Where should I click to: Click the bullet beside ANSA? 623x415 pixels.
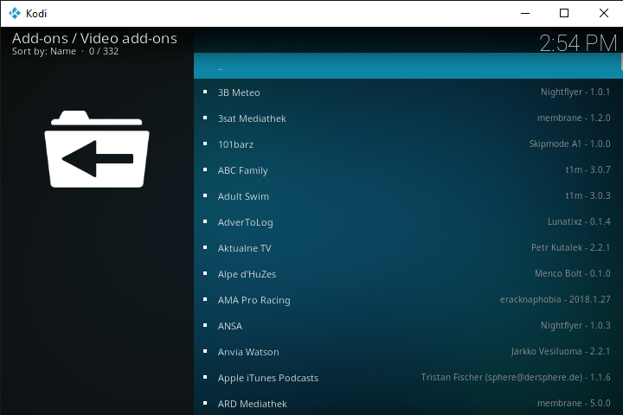coord(205,325)
